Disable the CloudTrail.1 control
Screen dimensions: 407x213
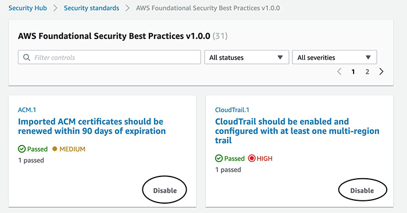tap(362, 190)
